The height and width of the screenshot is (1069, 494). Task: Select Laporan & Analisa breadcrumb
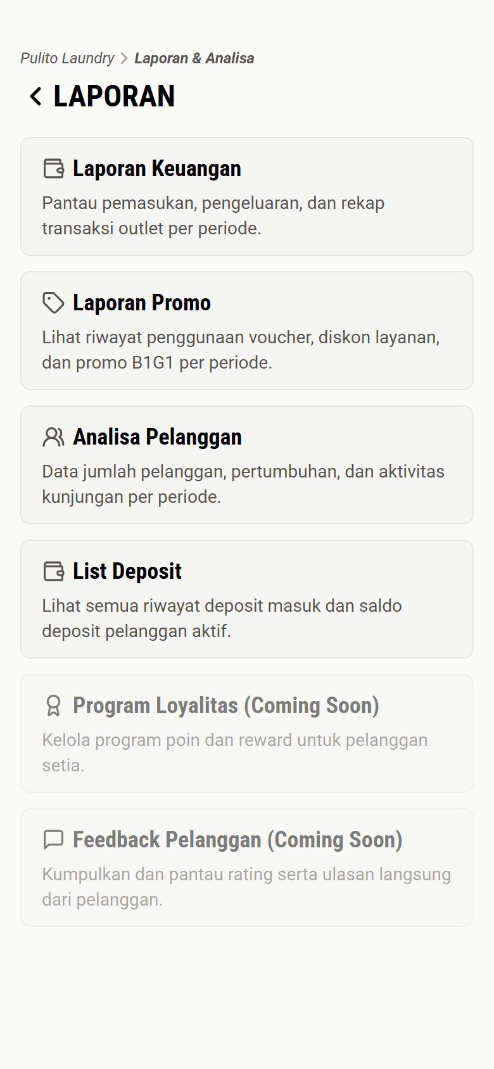coord(194,58)
